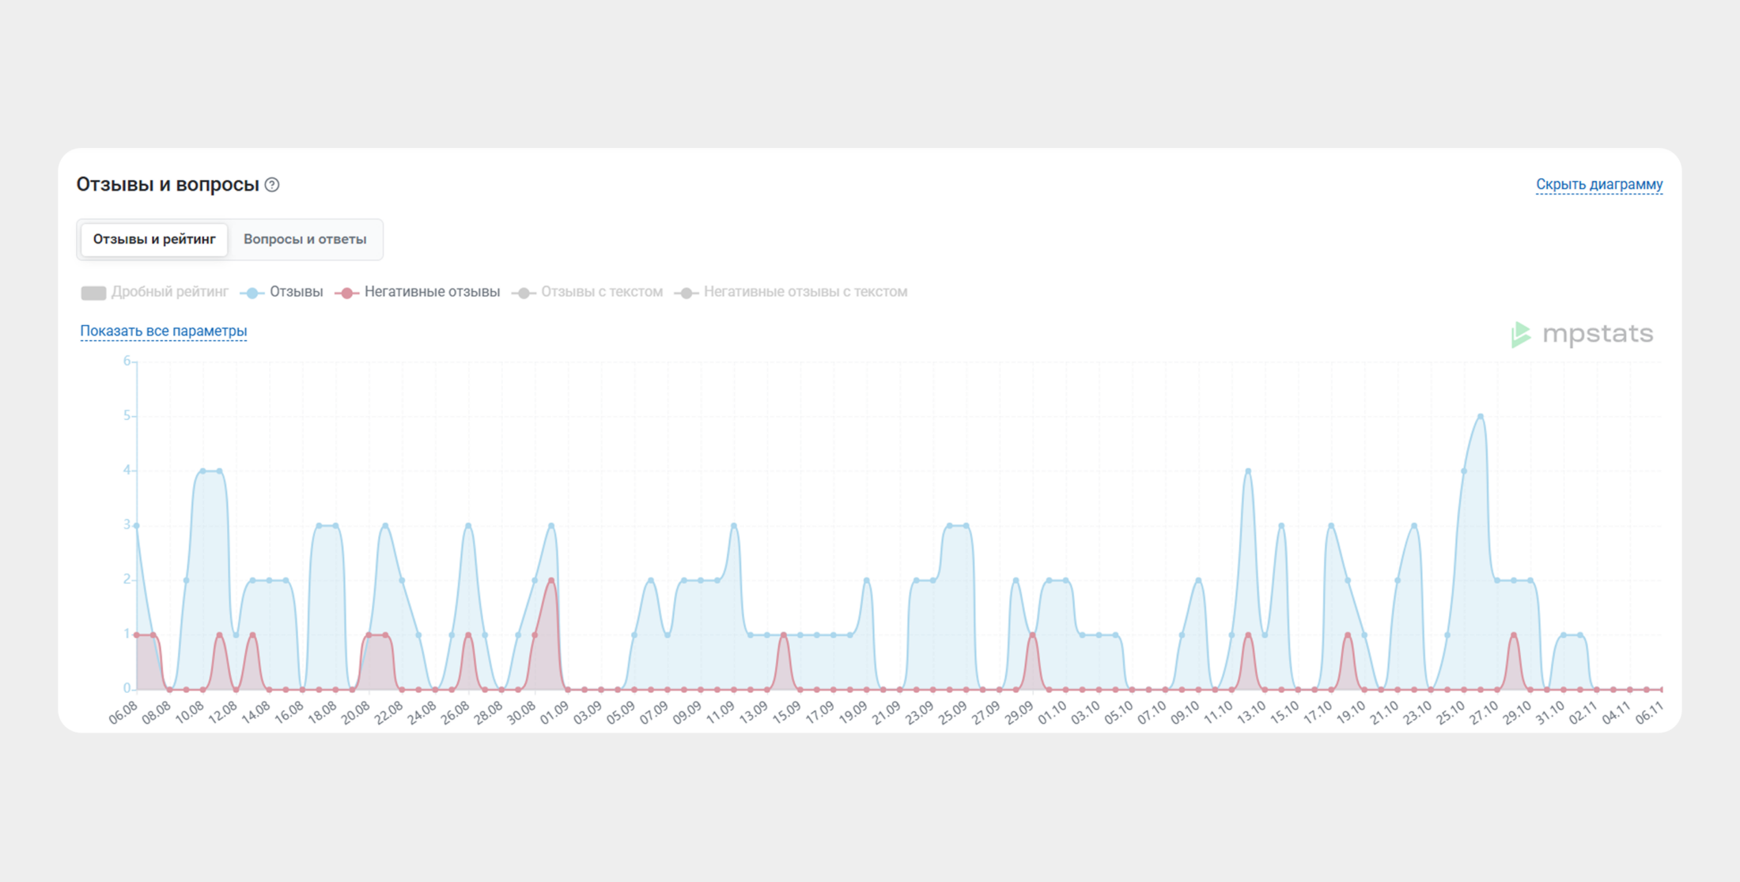Viewport: 1740px width, 882px height.
Task: Collapse the chart via Скрыть диаграмму
Action: [x=1598, y=184]
